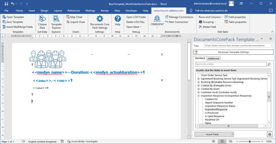Open Field properties
Screen dimensions: 276x144
tap(235, 17)
